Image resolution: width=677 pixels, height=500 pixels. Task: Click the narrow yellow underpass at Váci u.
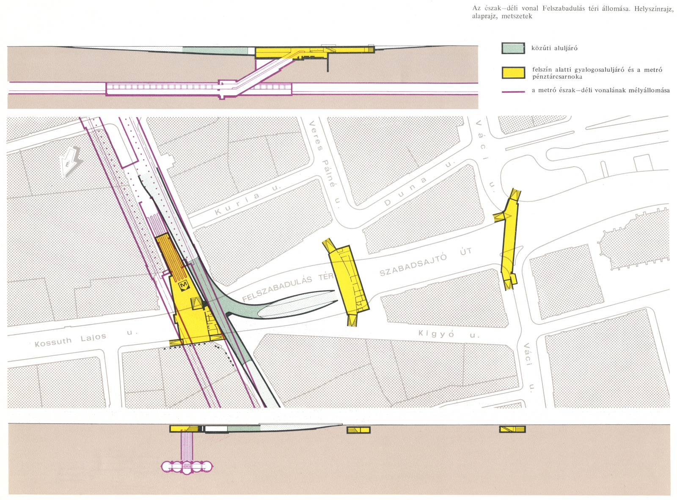509,238
